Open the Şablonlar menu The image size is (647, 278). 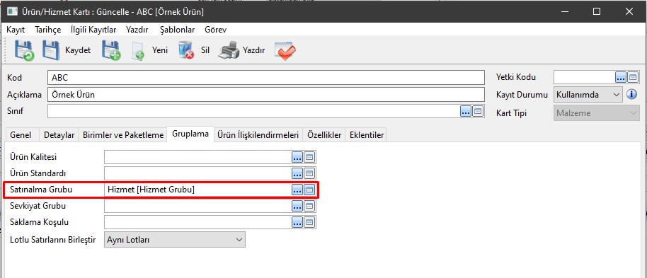(x=178, y=30)
